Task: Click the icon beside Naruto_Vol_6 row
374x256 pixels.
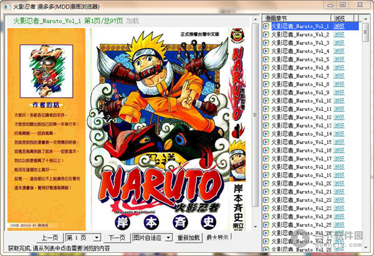Action: tap(266, 67)
